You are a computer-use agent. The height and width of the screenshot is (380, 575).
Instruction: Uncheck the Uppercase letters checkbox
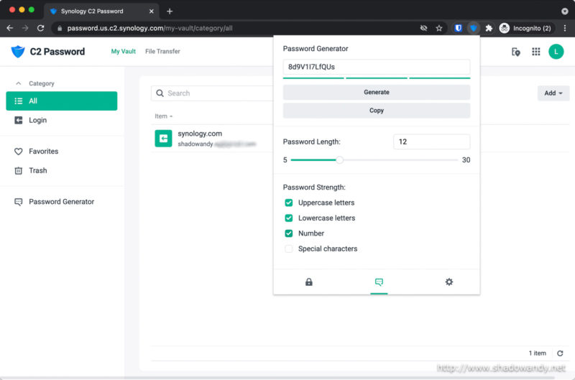[x=289, y=203]
